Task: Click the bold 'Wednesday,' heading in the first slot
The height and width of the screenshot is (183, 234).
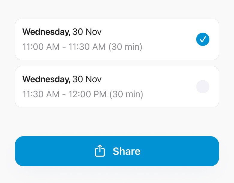Action: click(x=46, y=32)
